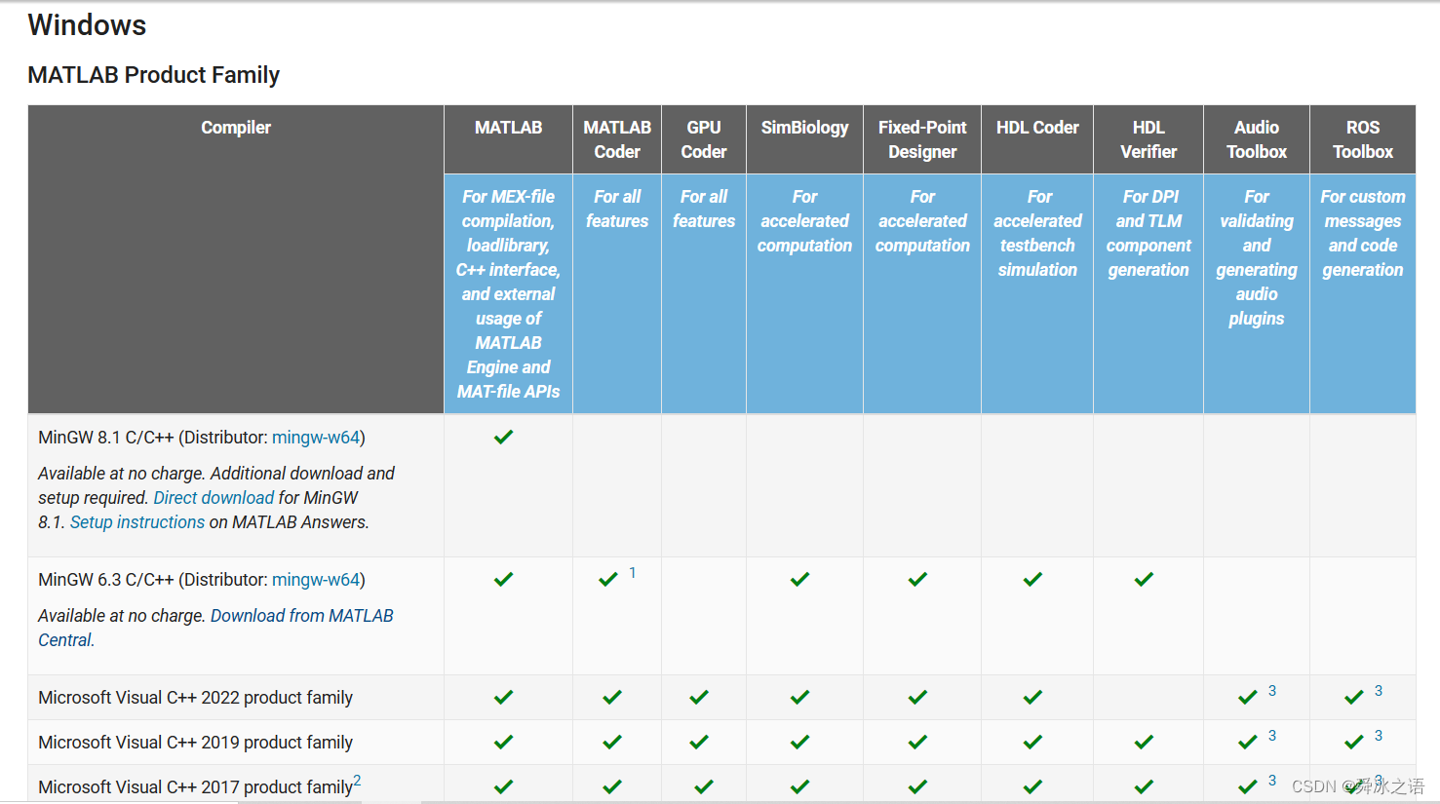1440x804 pixels.
Task: Click 'For validating and generating audio plugins' text
Action: point(1257,257)
